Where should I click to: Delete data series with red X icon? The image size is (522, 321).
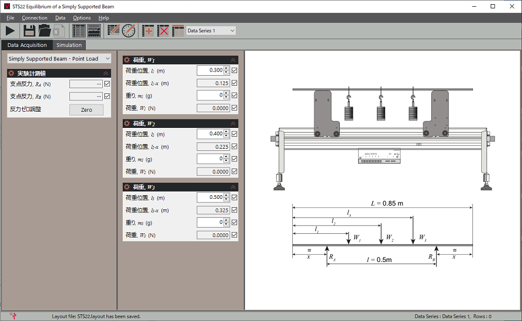[163, 31]
